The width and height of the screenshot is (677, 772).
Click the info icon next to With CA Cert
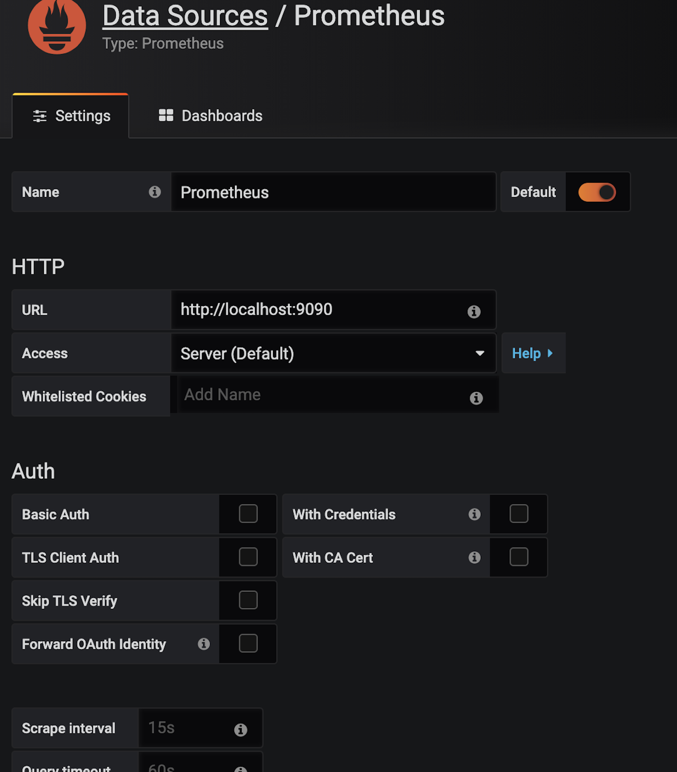474,557
